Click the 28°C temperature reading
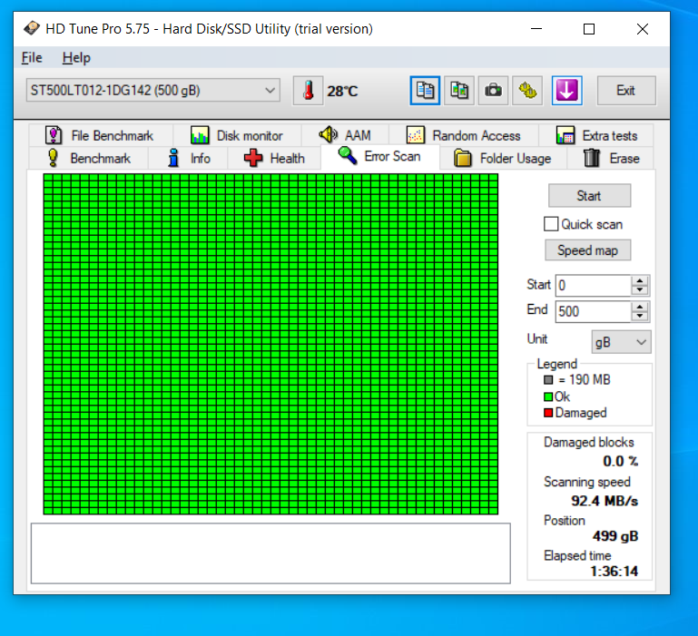Screen dimensions: 698x636 point(342,92)
